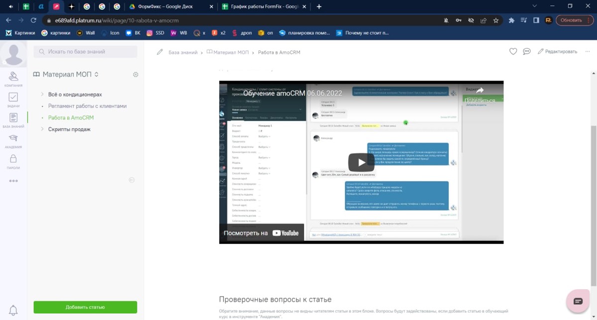Open a new browser tab
This screenshot has height=320, width=597.
319,6
